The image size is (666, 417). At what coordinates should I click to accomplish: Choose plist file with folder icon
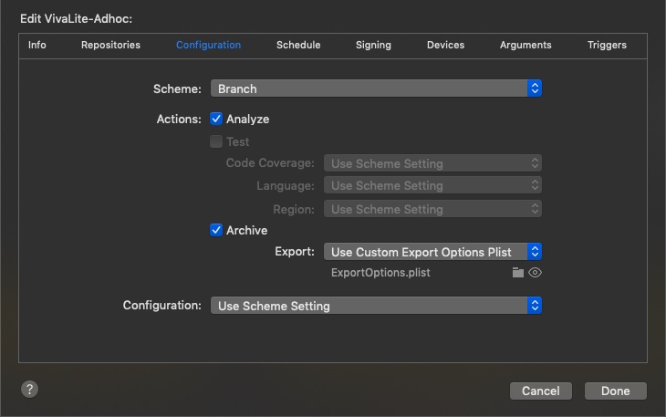pos(518,273)
